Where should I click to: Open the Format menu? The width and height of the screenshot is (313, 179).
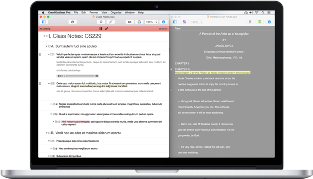pyautogui.click(x=93, y=13)
